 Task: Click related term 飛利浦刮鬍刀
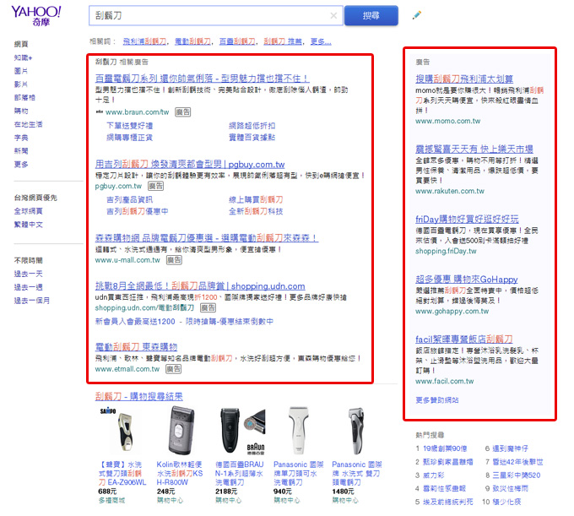[x=144, y=41]
